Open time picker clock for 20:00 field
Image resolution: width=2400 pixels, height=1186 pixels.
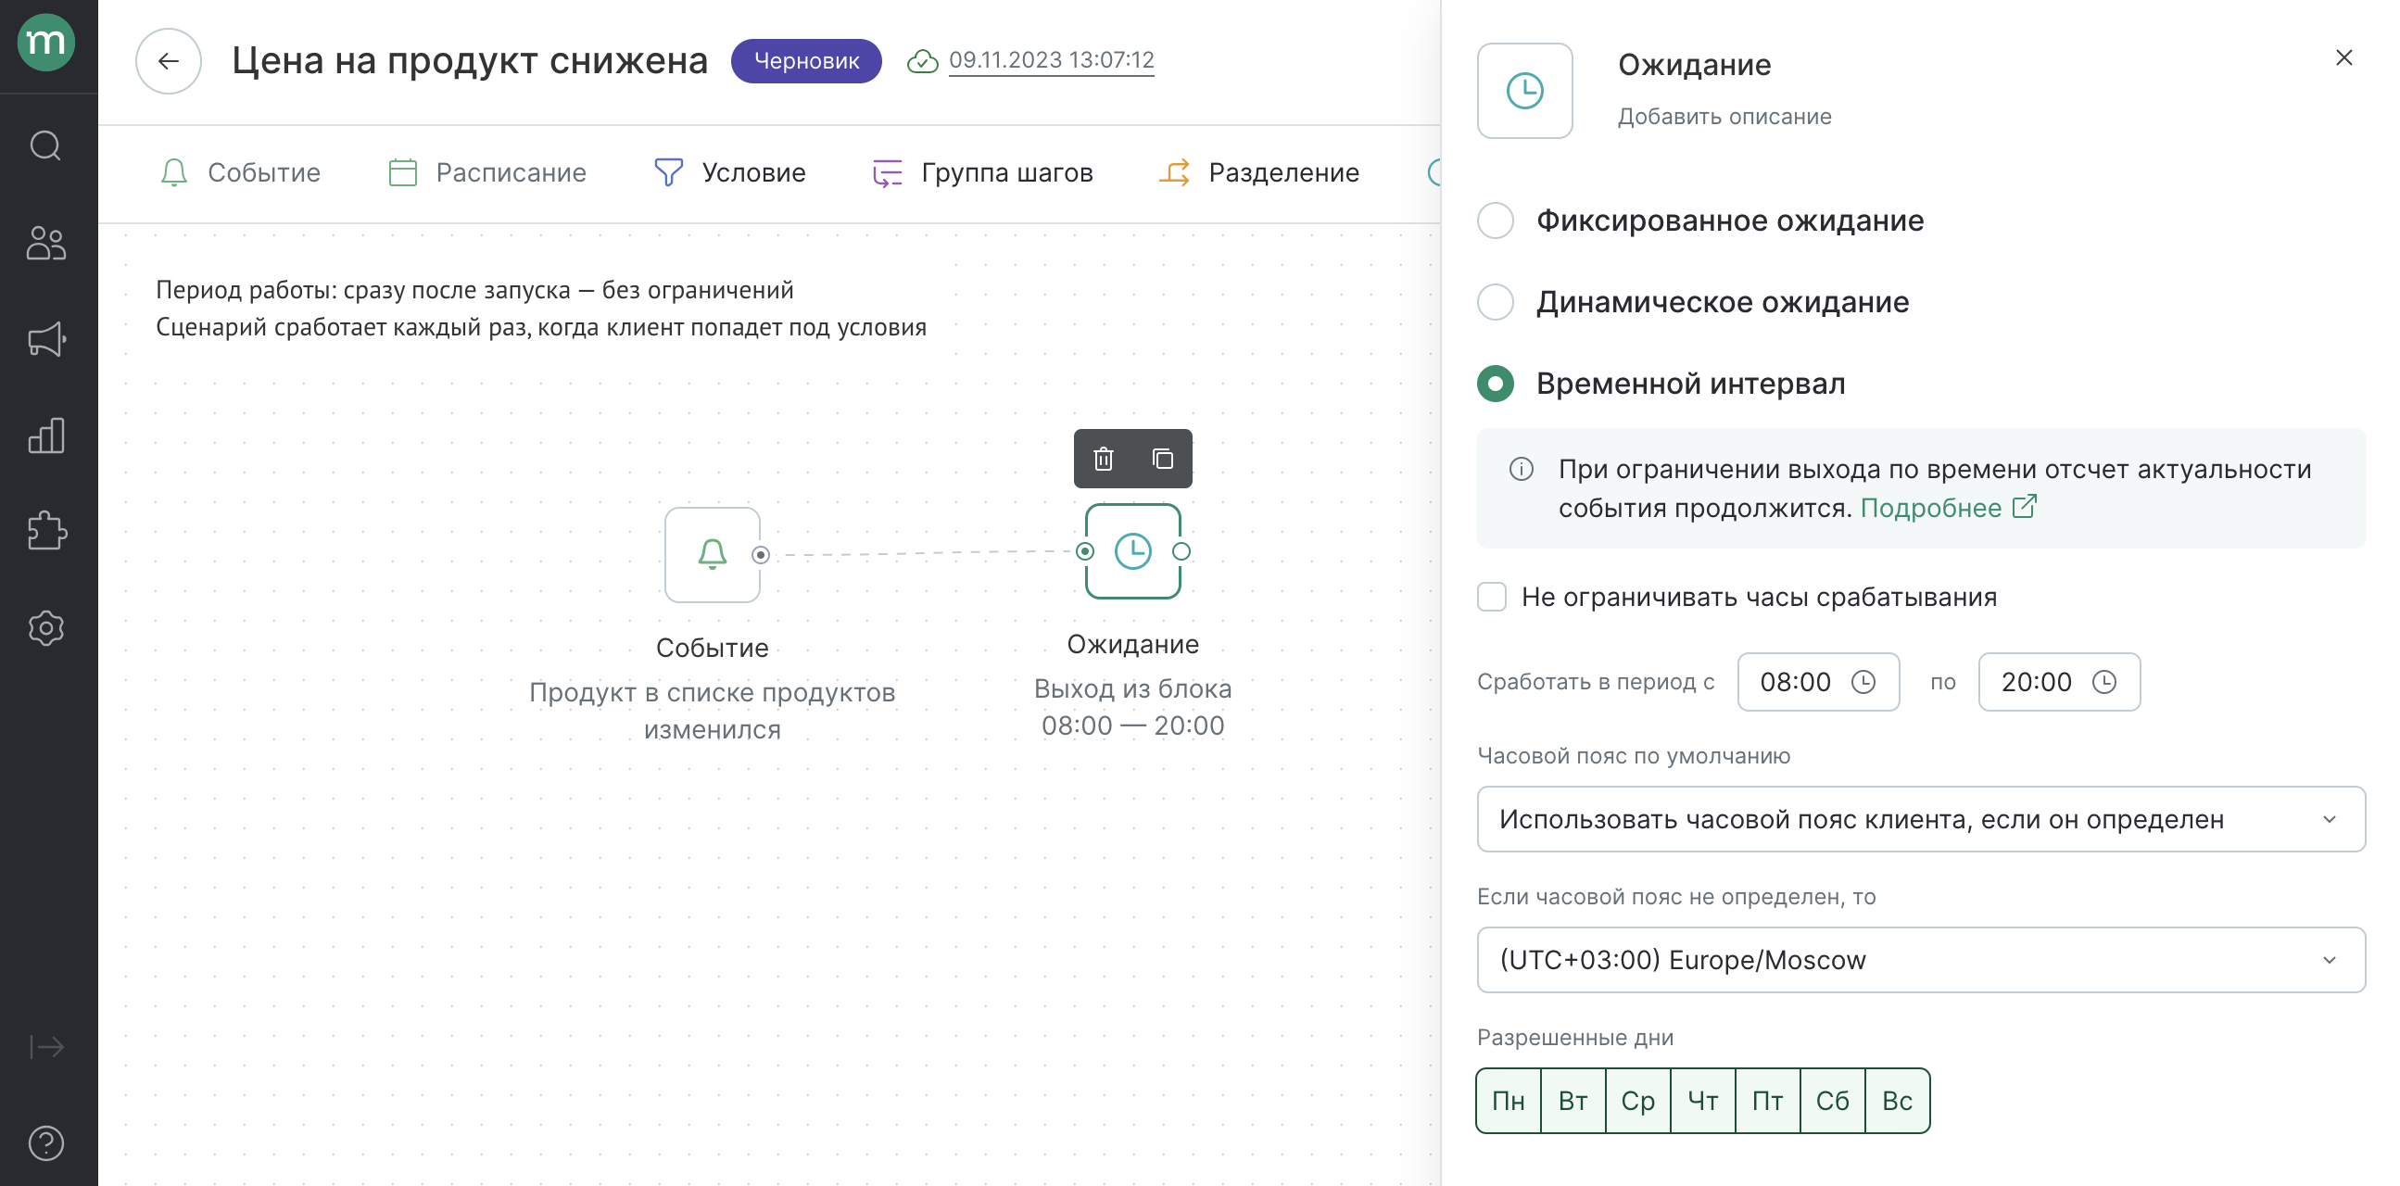(x=2104, y=683)
